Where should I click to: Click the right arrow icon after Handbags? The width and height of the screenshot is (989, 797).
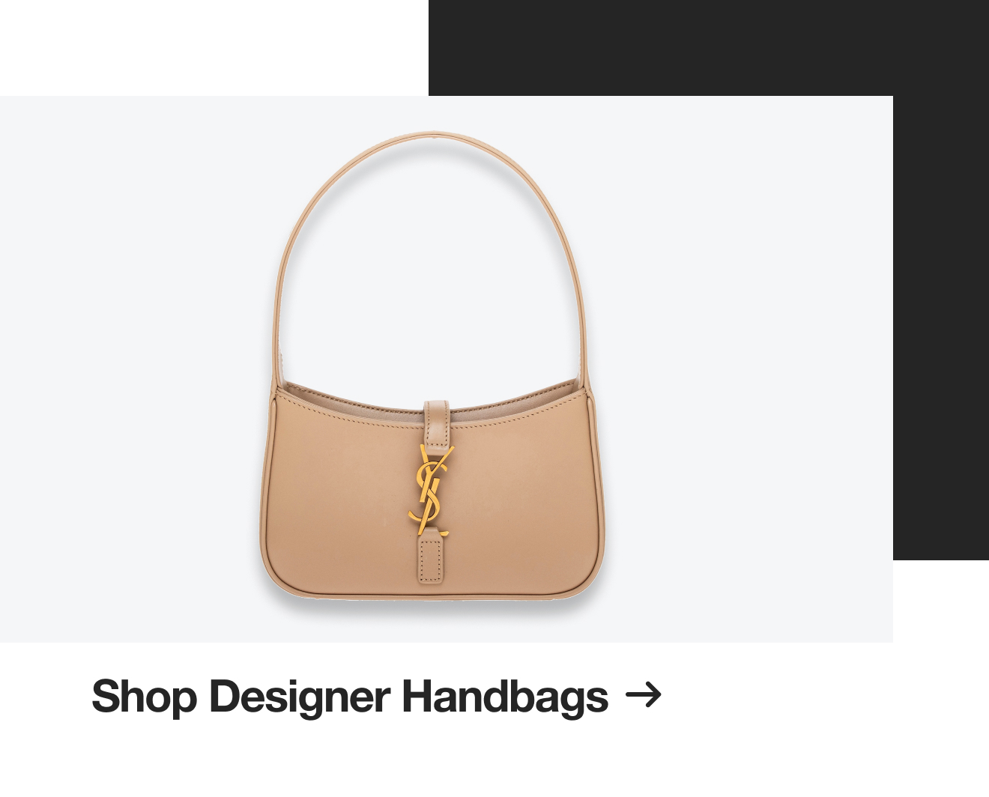point(644,696)
